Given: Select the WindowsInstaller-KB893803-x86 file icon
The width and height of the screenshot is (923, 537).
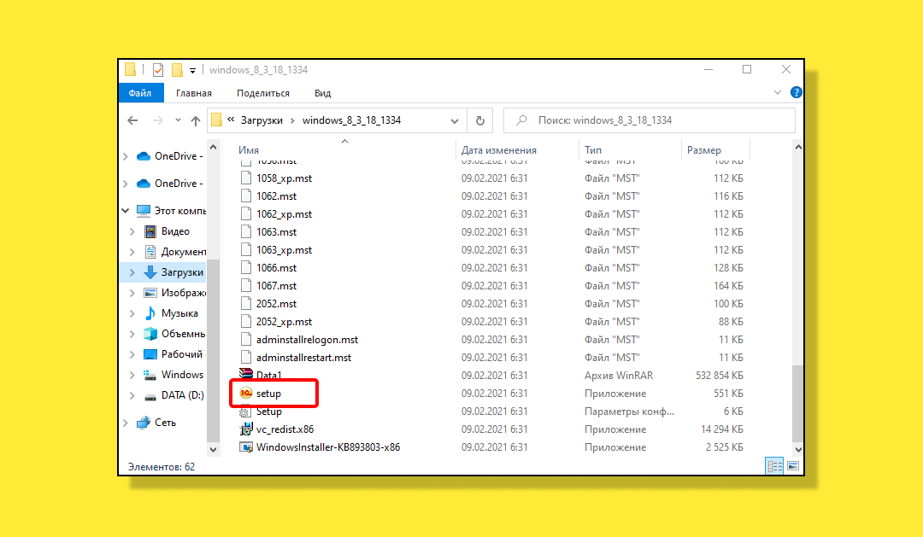Looking at the screenshot, I should tap(246, 447).
